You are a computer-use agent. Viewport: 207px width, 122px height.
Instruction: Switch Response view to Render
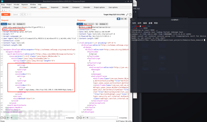tap(91, 24)
